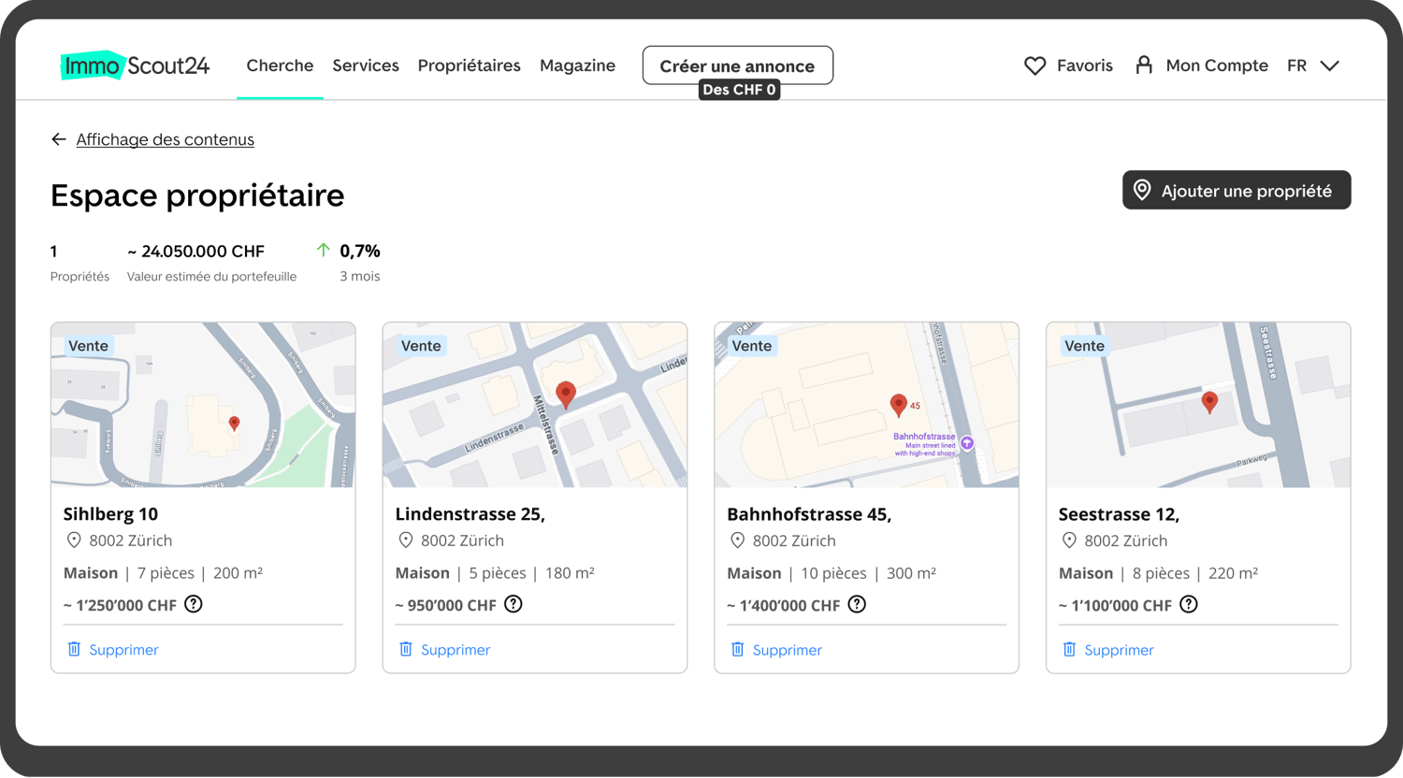Click the help icon beside 1'250'000 CHF
Viewport: 1403px width, 778px height.
[x=194, y=604]
